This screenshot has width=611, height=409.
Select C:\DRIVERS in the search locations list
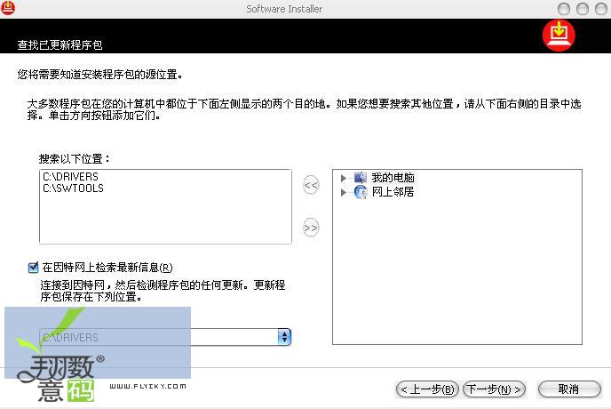tap(70, 177)
